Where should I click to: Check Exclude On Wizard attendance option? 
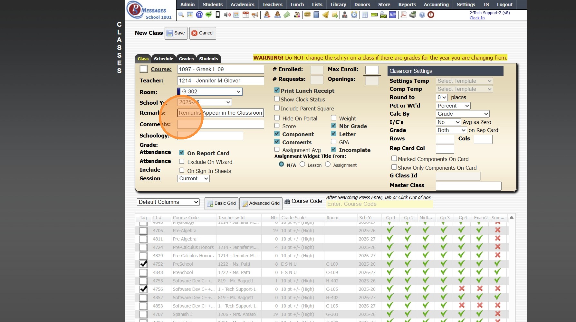pyautogui.click(x=182, y=162)
